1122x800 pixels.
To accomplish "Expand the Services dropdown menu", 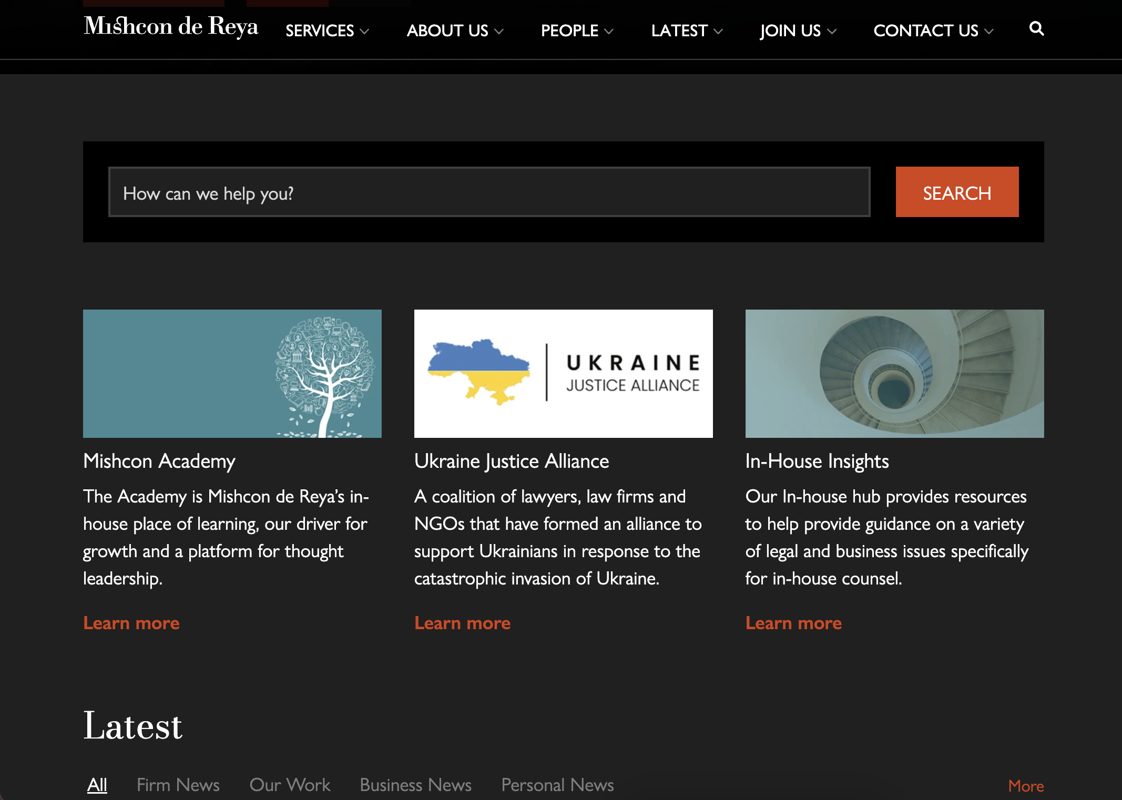I will click(327, 31).
